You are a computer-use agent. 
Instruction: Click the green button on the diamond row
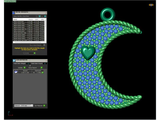coord(43,73)
